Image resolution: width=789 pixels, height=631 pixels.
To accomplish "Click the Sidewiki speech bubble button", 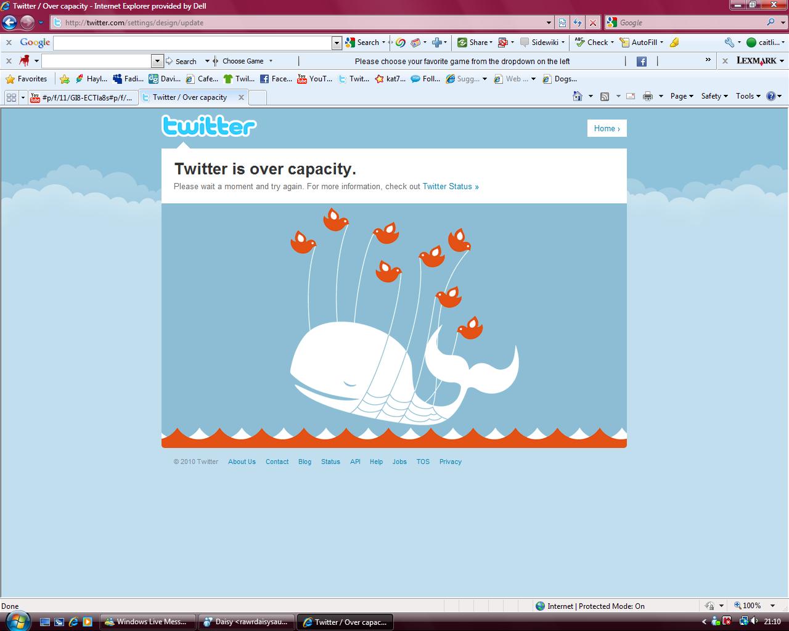I will tap(542, 43).
